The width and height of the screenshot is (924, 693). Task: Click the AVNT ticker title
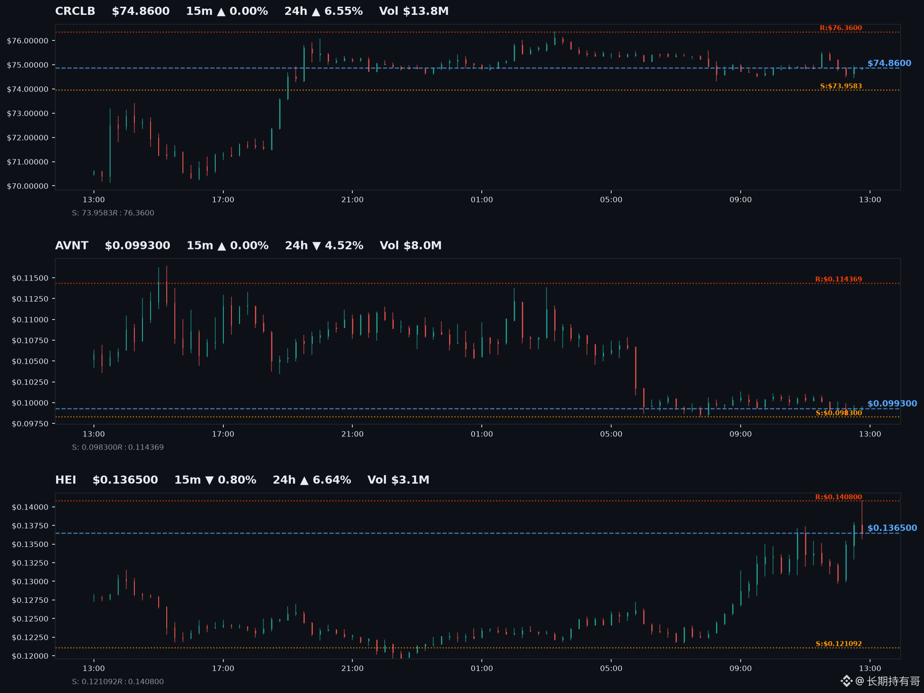point(72,245)
